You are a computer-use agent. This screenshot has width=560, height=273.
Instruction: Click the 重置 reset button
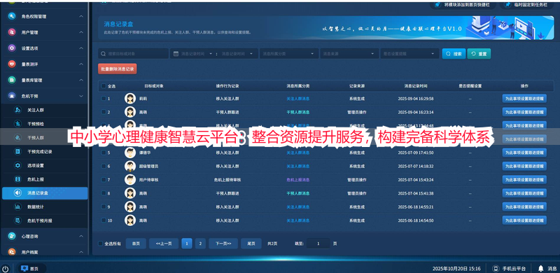(x=479, y=54)
